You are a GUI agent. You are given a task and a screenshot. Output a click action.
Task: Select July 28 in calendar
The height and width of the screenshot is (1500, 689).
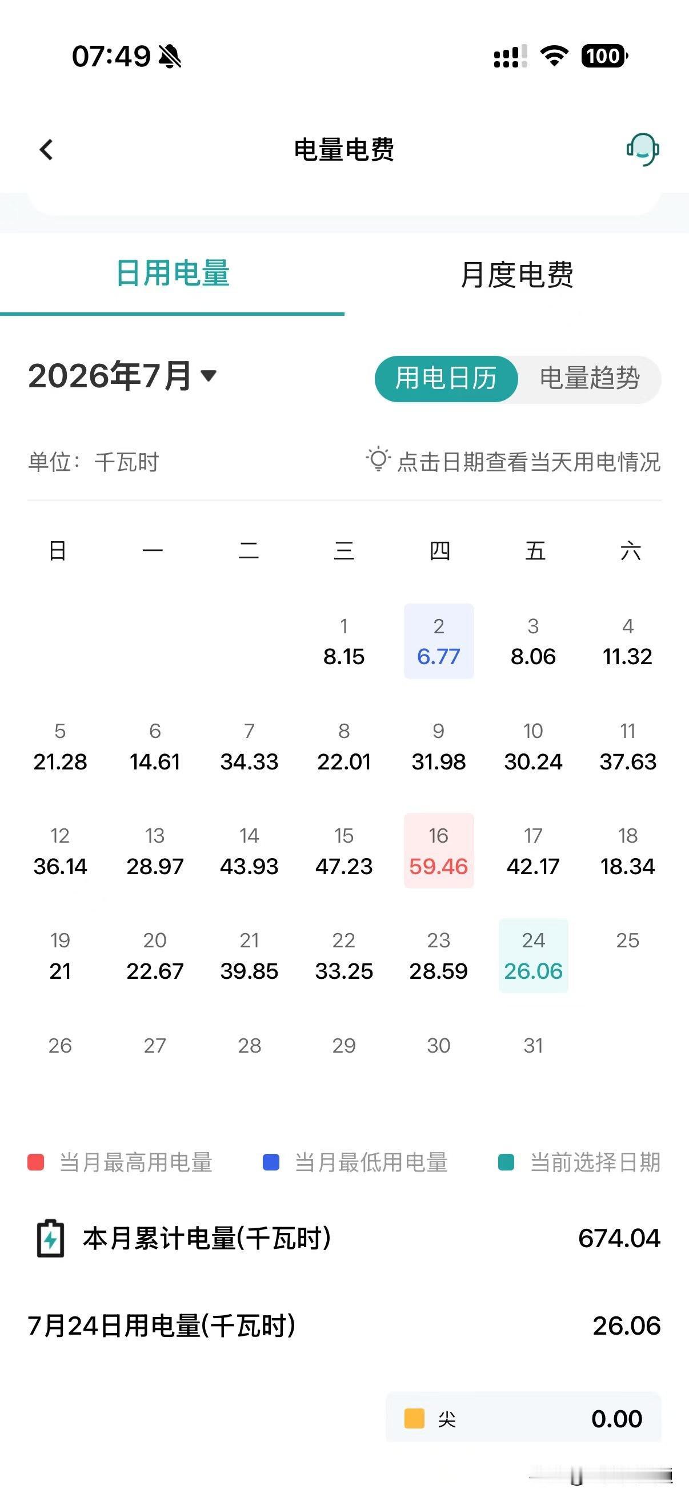(x=250, y=1046)
